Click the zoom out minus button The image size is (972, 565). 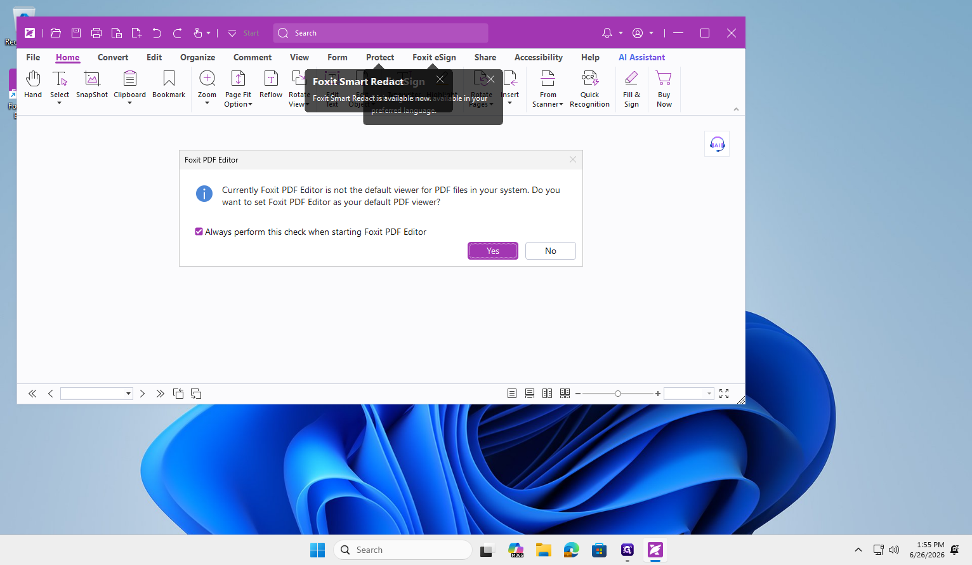[578, 394]
